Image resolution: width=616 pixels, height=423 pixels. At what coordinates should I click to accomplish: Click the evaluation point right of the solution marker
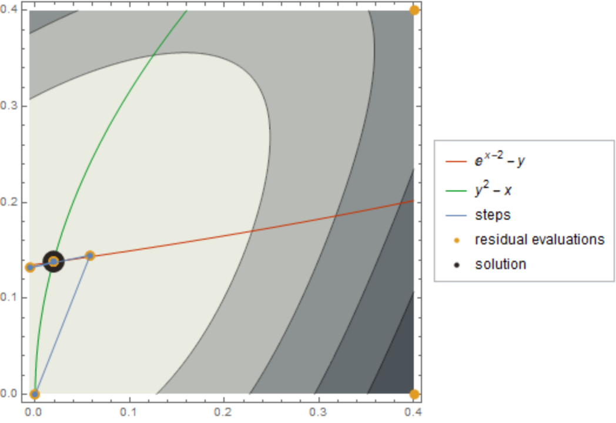click(90, 256)
